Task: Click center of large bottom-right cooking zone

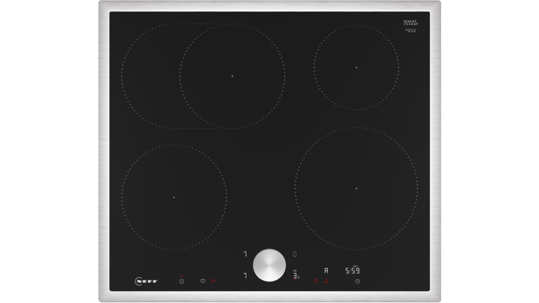Action: click(x=356, y=189)
